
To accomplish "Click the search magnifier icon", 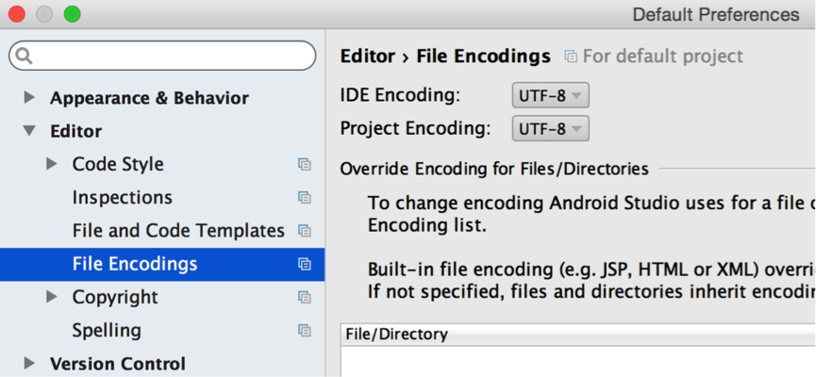I will point(24,56).
